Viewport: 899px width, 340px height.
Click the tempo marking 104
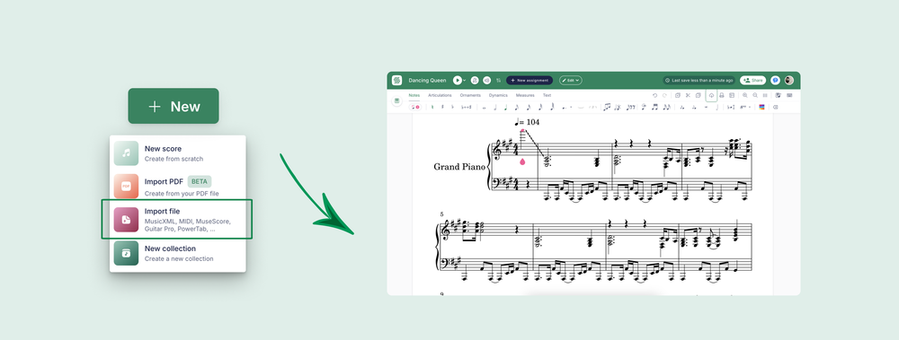(527, 122)
